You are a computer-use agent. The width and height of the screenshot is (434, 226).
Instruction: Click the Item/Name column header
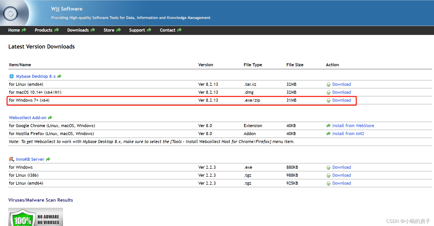[x=20, y=65]
